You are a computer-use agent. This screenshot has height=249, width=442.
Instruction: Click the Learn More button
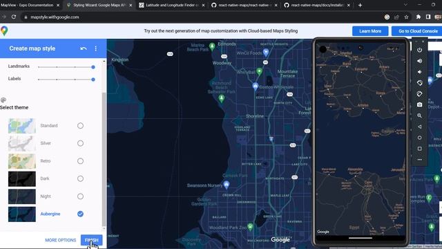point(370,31)
